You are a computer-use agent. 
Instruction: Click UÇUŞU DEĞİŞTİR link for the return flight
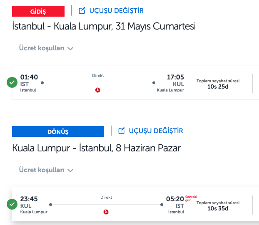point(156,131)
